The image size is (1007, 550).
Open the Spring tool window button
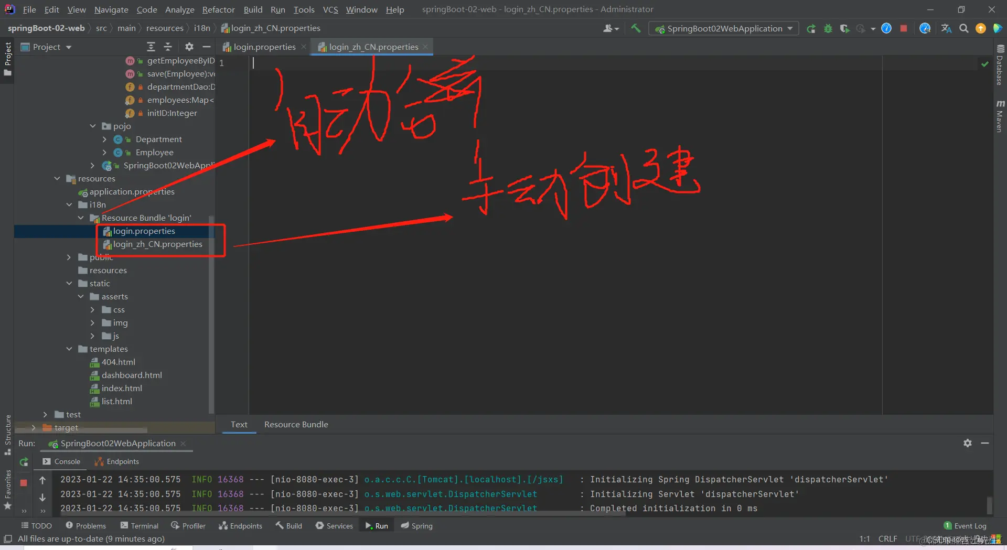[417, 526]
